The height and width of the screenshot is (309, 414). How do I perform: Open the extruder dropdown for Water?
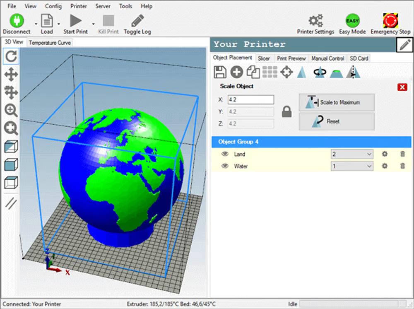pyautogui.click(x=351, y=166)
